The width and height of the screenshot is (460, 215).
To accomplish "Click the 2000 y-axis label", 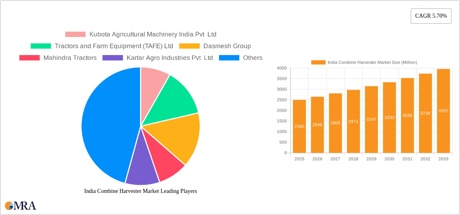I will click(282, 111).
